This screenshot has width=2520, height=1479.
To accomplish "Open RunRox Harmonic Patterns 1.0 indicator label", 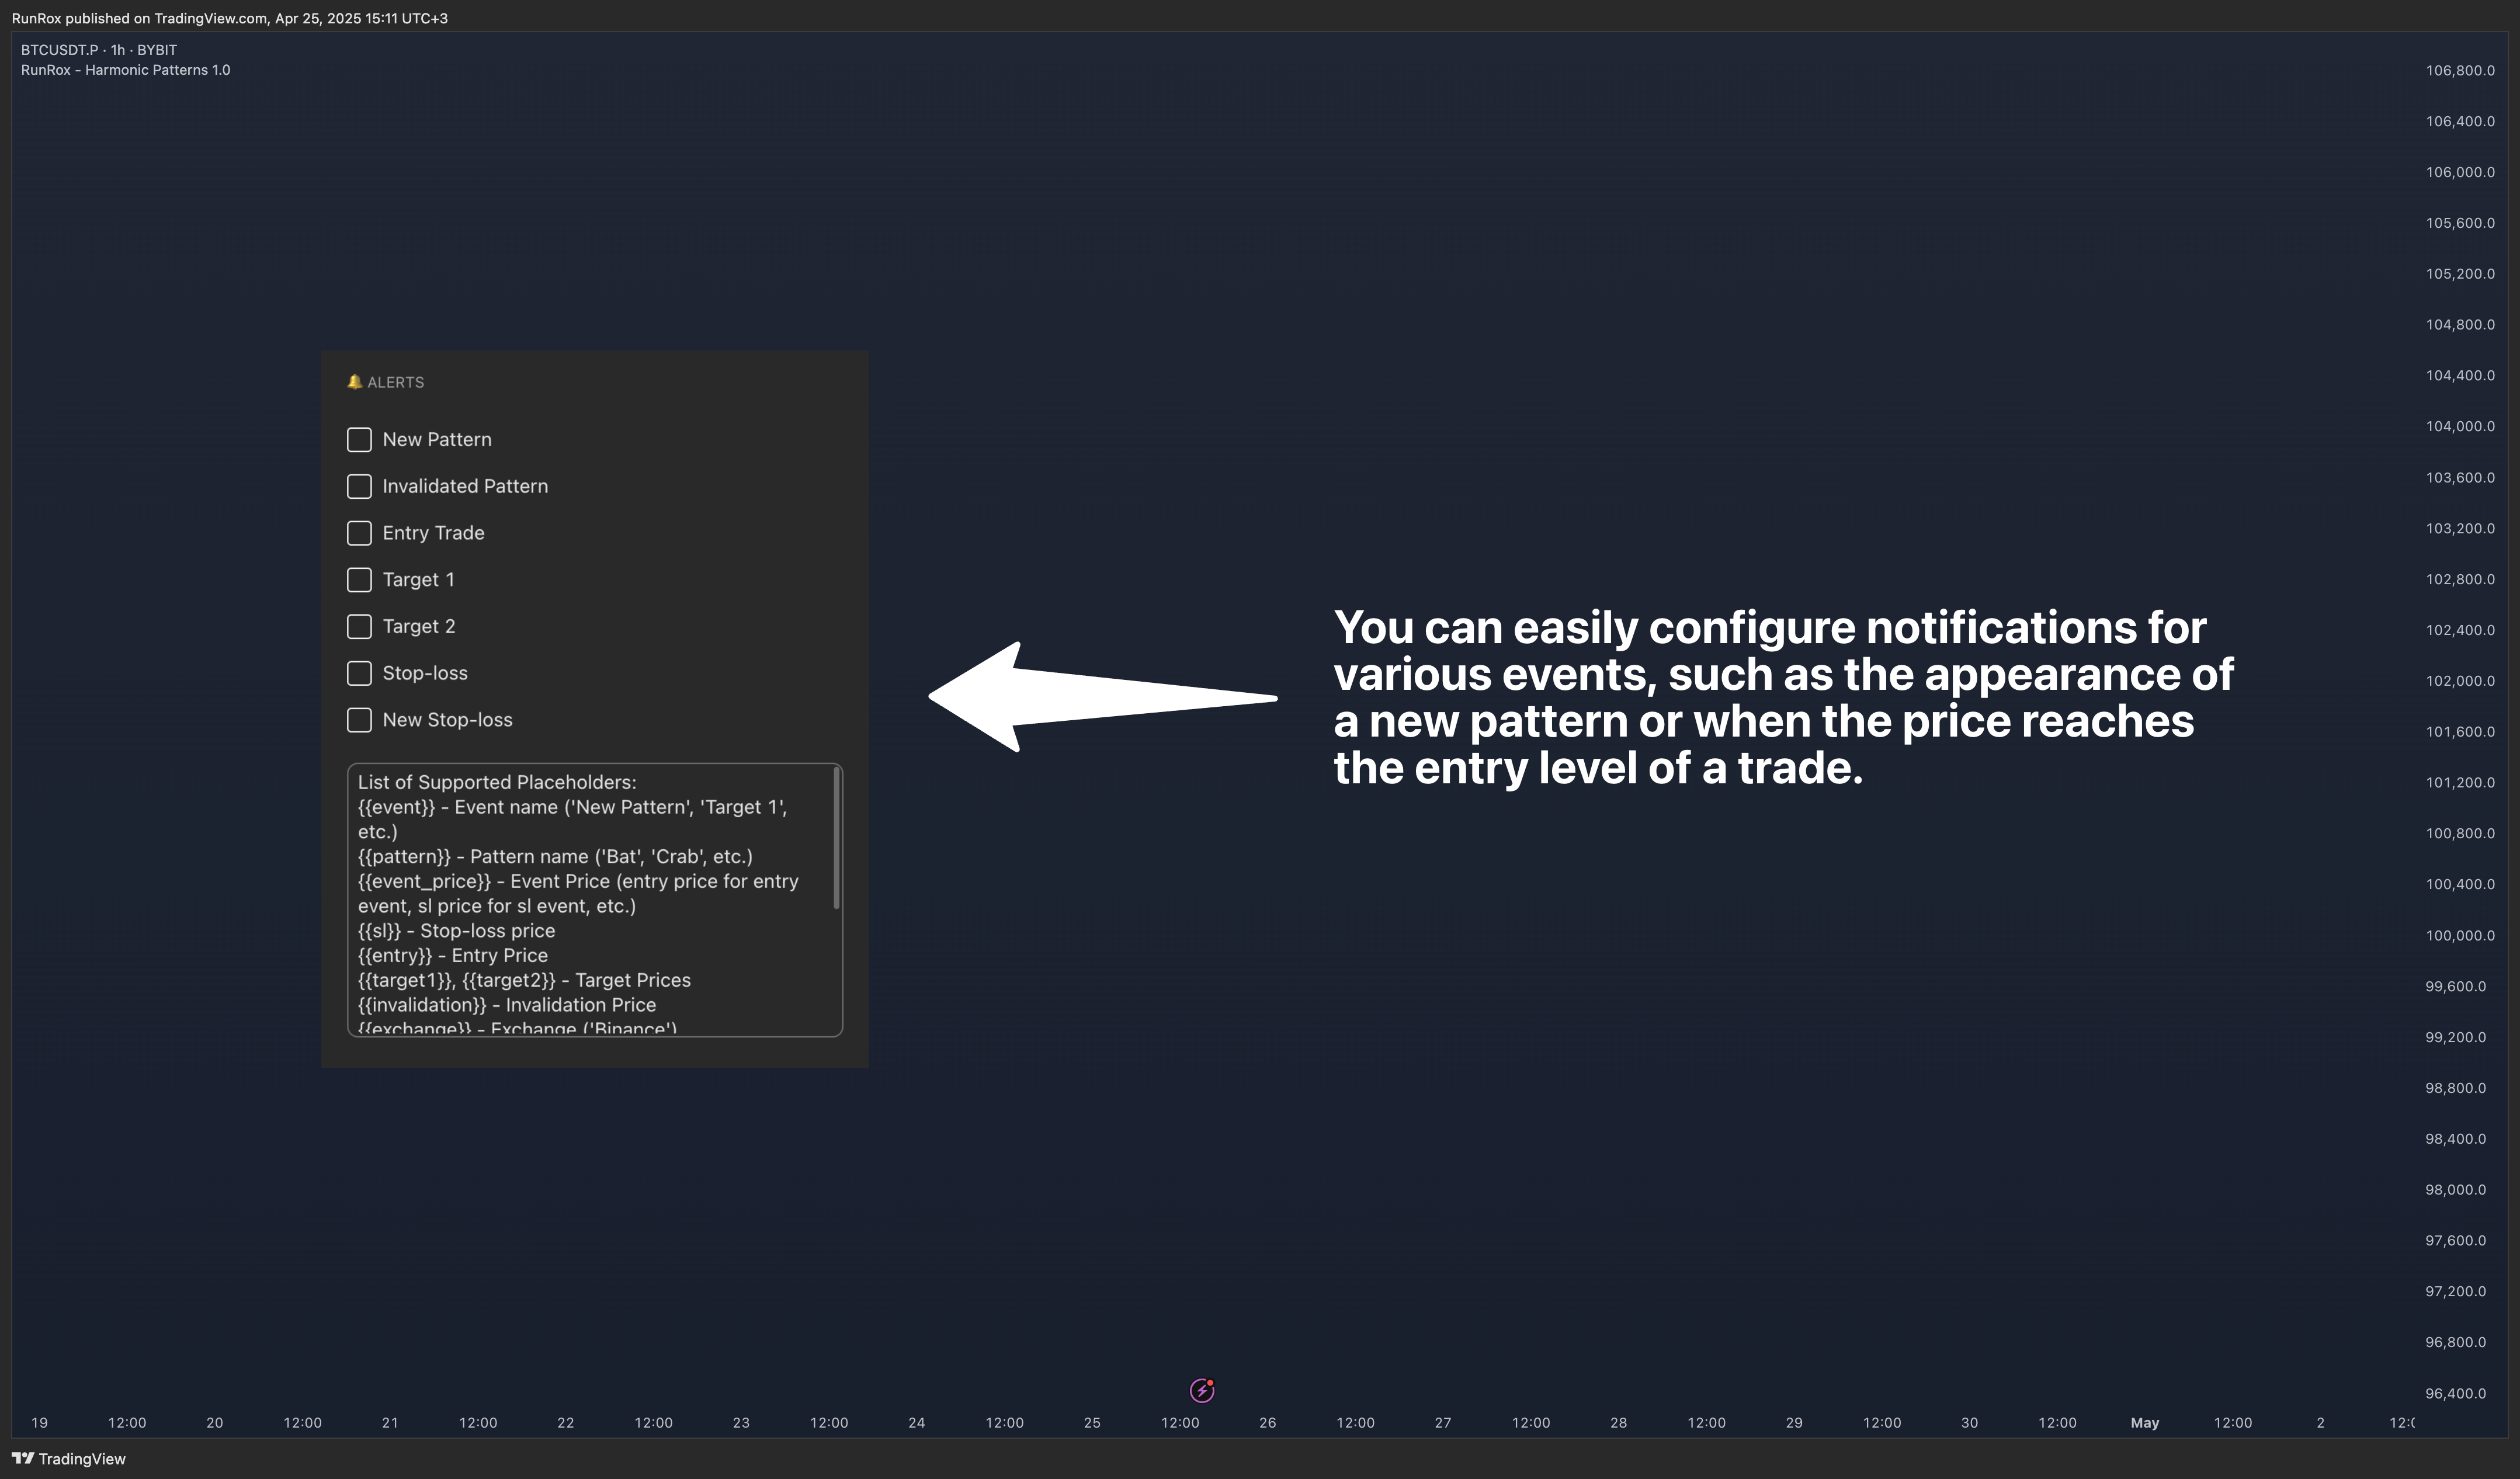I will point(125,70).
